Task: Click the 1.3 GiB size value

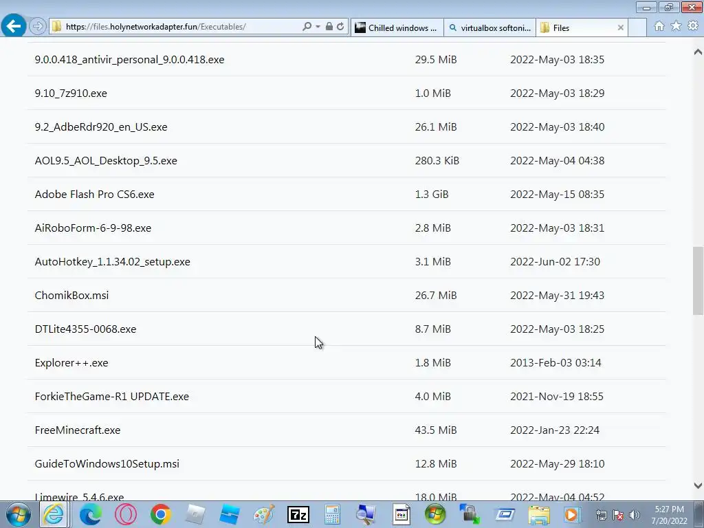Action: point(432,195)
